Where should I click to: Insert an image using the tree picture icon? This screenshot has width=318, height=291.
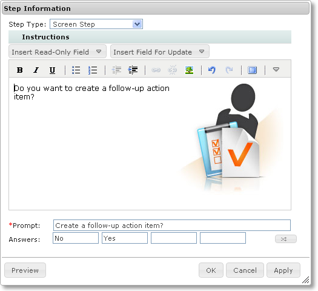pos(189,70)
